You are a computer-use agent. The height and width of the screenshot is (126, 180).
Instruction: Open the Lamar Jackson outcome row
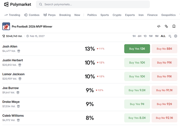(x=90, y=77)
